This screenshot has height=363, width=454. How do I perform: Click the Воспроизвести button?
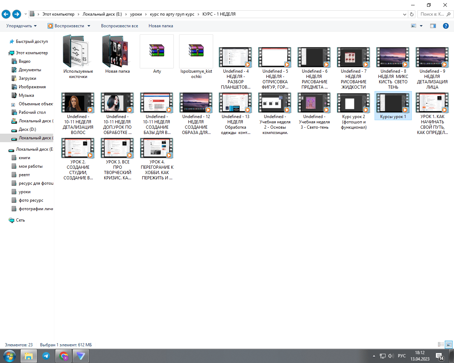click(66, 26)
